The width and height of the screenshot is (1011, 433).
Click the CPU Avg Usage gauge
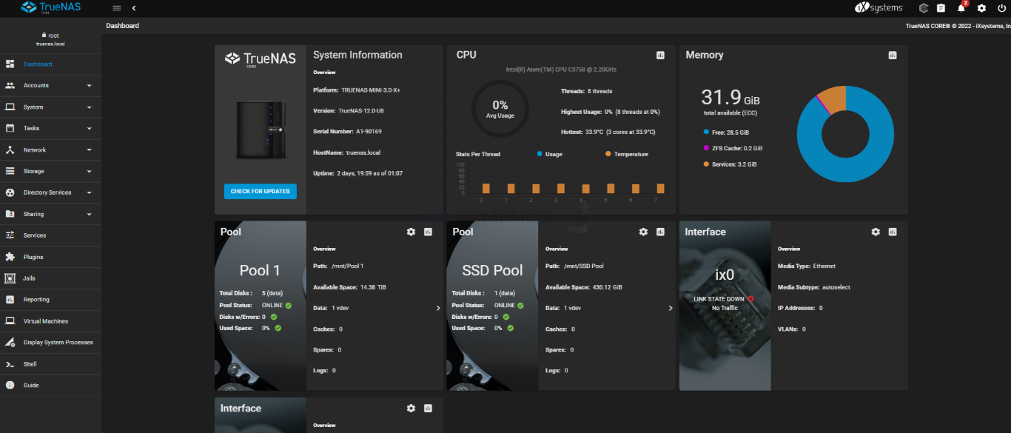pos(500,109)
